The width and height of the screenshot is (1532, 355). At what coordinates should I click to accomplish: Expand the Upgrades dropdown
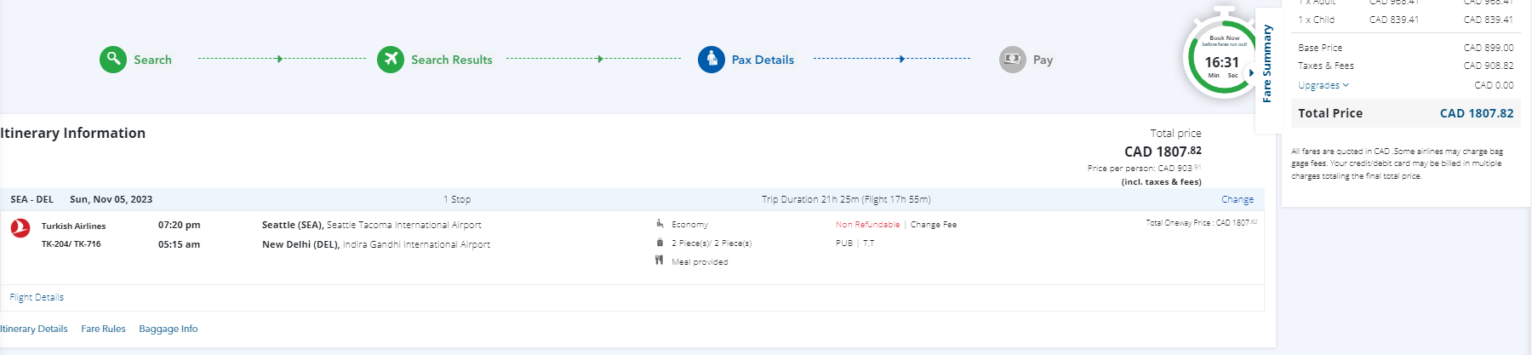click(x=1323, y=85)
